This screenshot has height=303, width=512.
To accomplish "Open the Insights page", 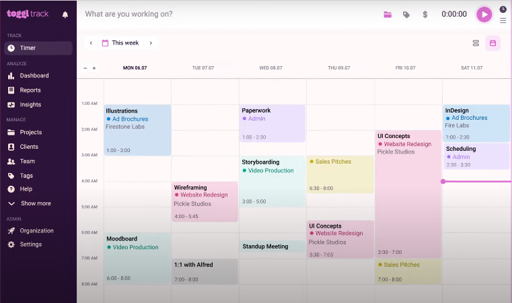I will point(30,104).
